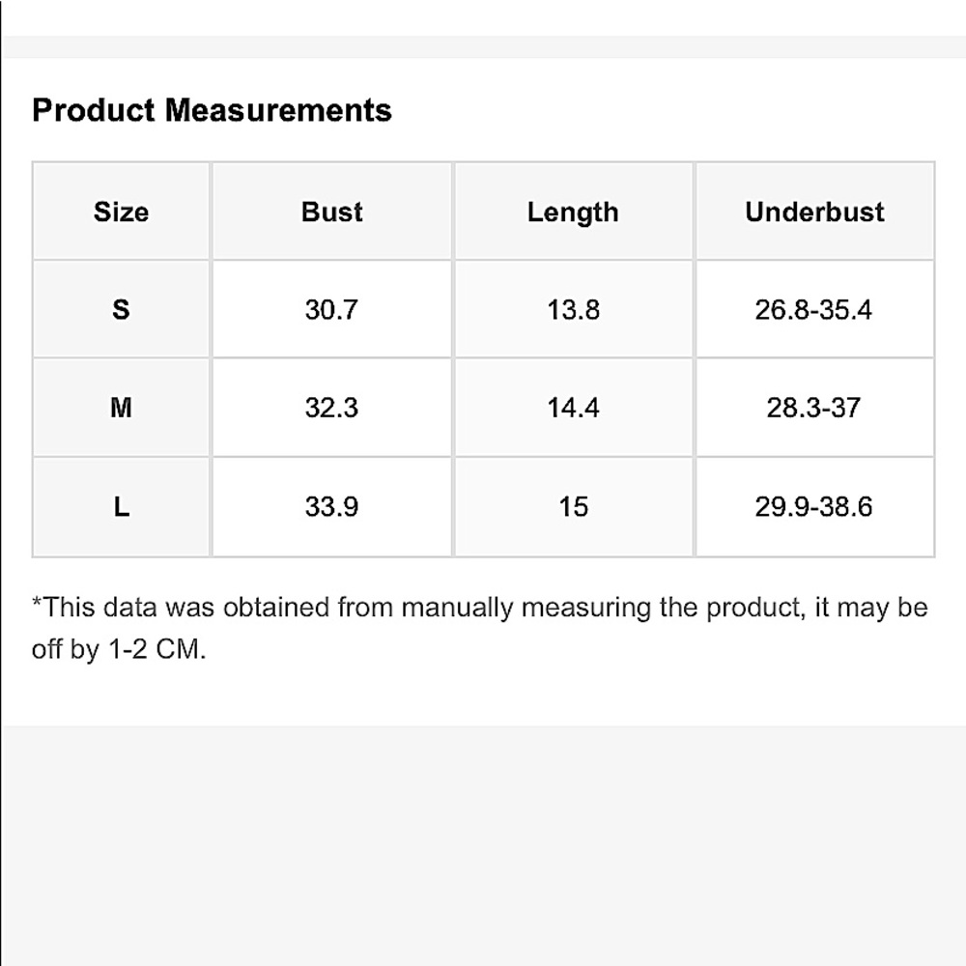Click the Product Measurements heading
The image size is (966, 966).
pos(212,110)
